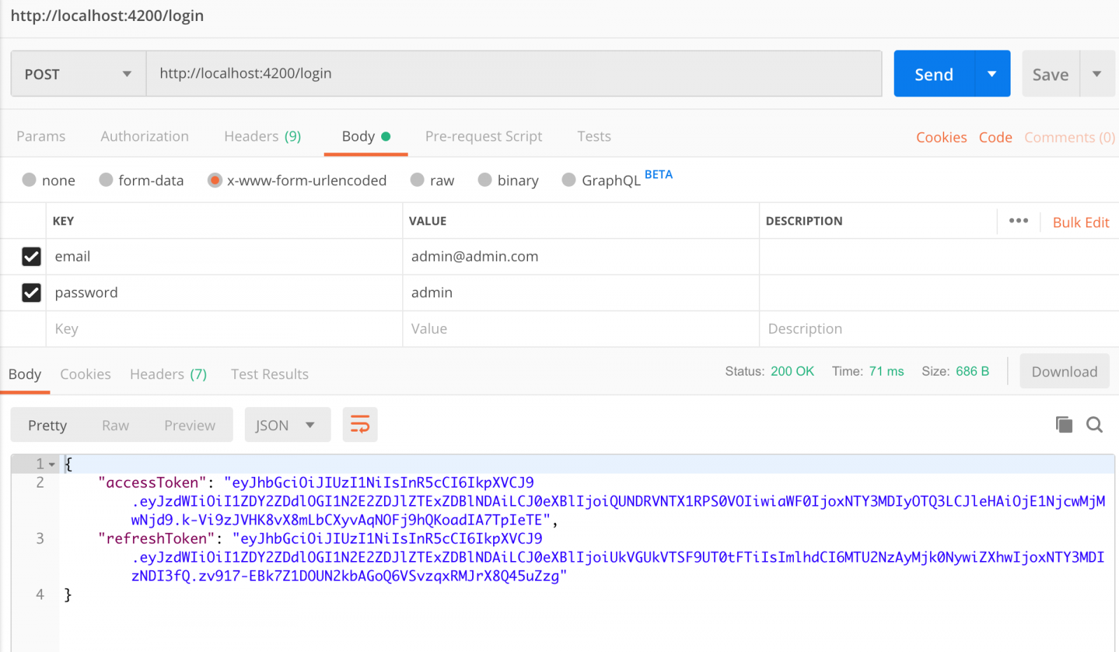Click the wrap lines icon in response toolbar
This screenshot has height=652, width=1119.
click(359, 425)
